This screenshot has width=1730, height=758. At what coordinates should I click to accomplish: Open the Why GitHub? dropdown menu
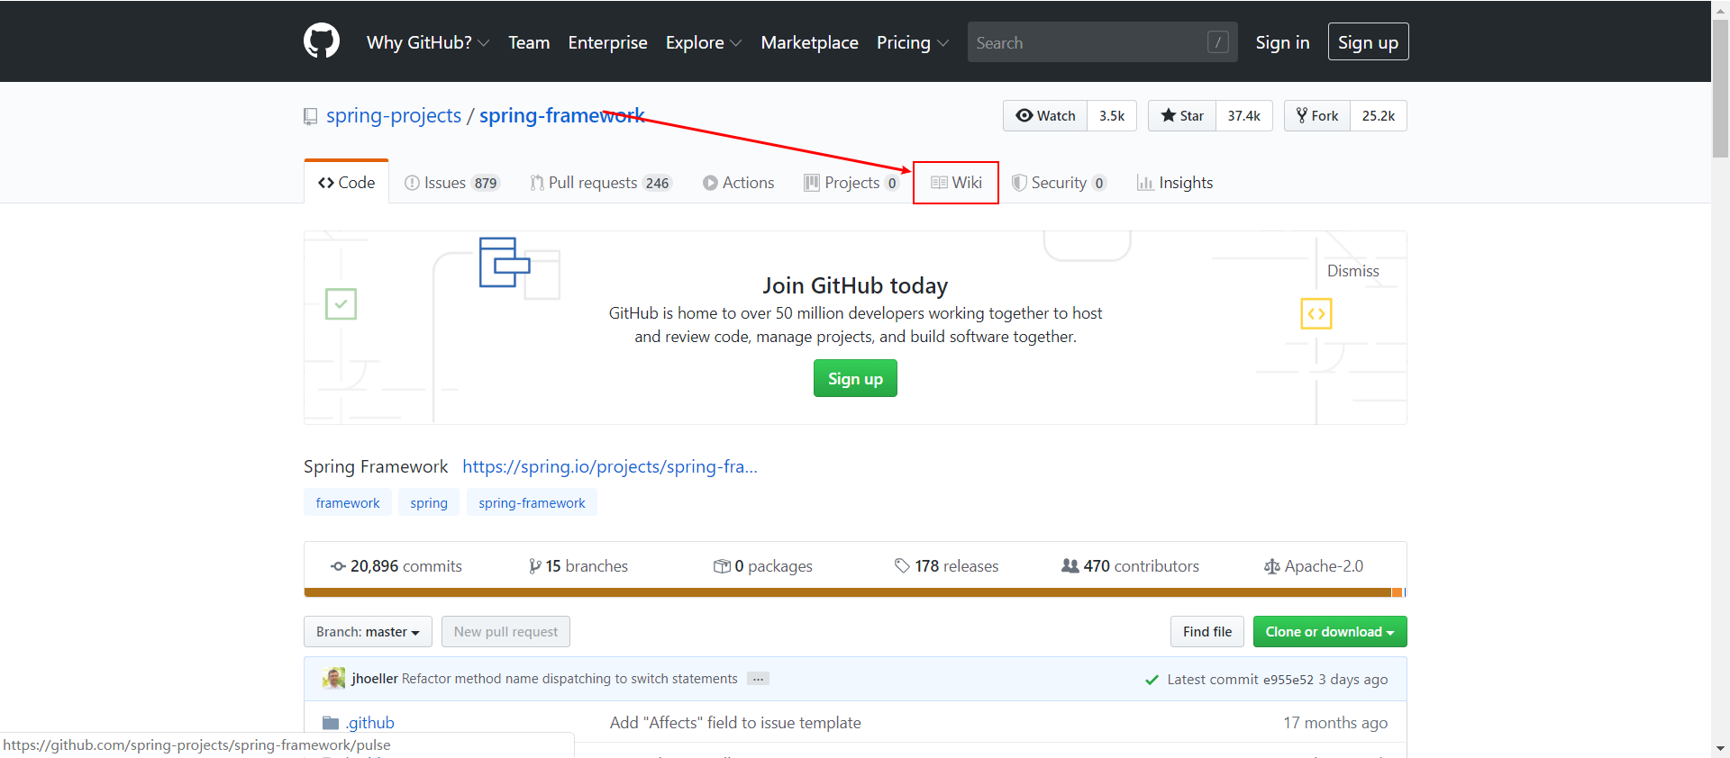[x=428, y=42]
